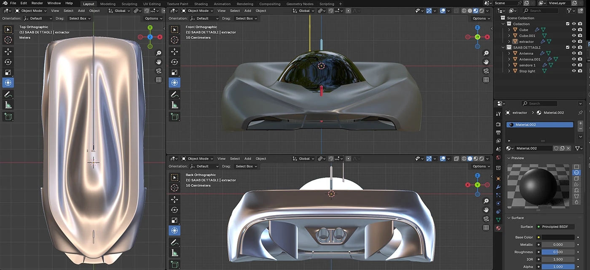The width and height of the screenshot is (590, 270).
Task: Disable the SAAB DETTAGLI collection checkbox
Action: coord(567,47)
